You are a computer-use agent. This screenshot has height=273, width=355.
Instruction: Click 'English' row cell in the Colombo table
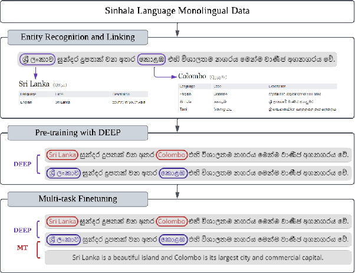click(185, 94)
